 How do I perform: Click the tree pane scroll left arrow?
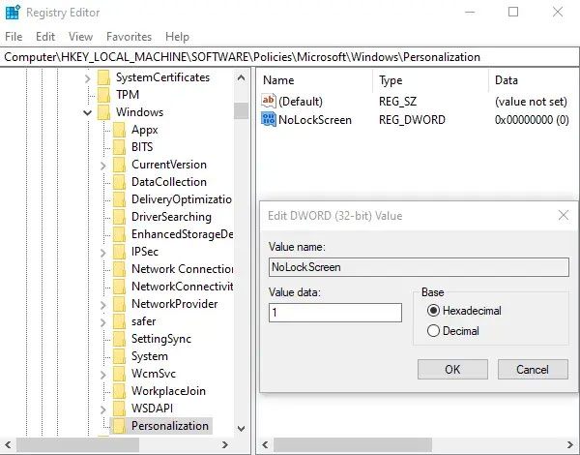tap(8, 444)
